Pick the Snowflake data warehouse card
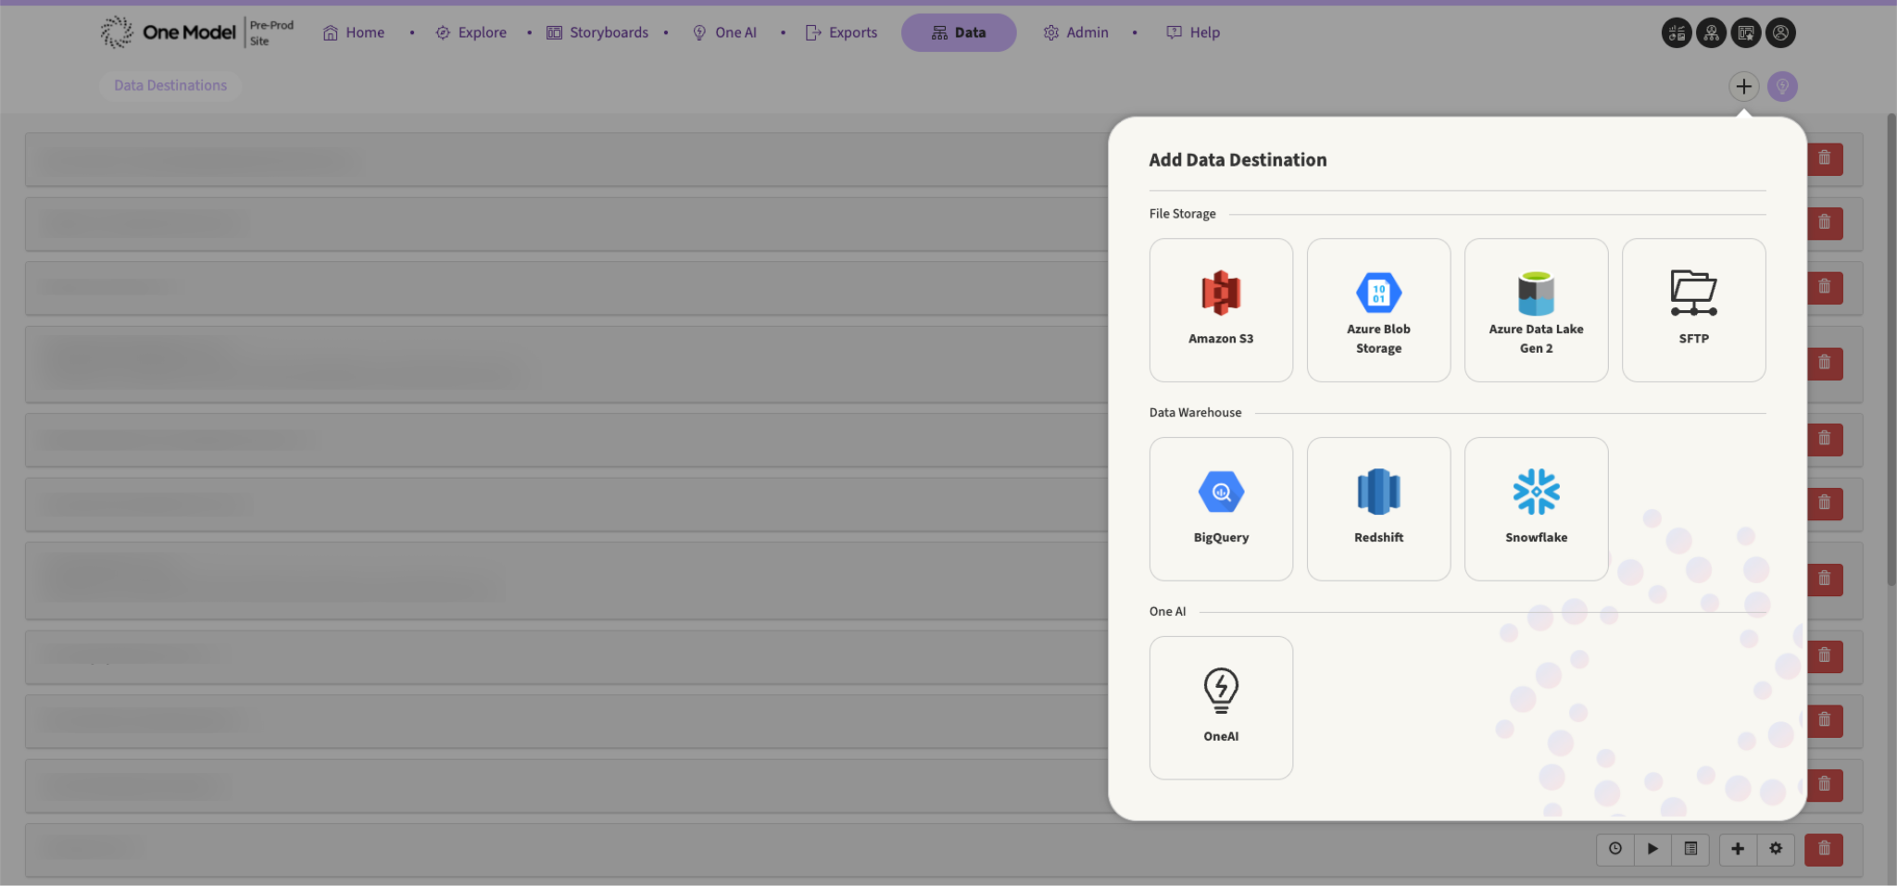This screenshot has width=1897, height=886. tap(1536, 509)
